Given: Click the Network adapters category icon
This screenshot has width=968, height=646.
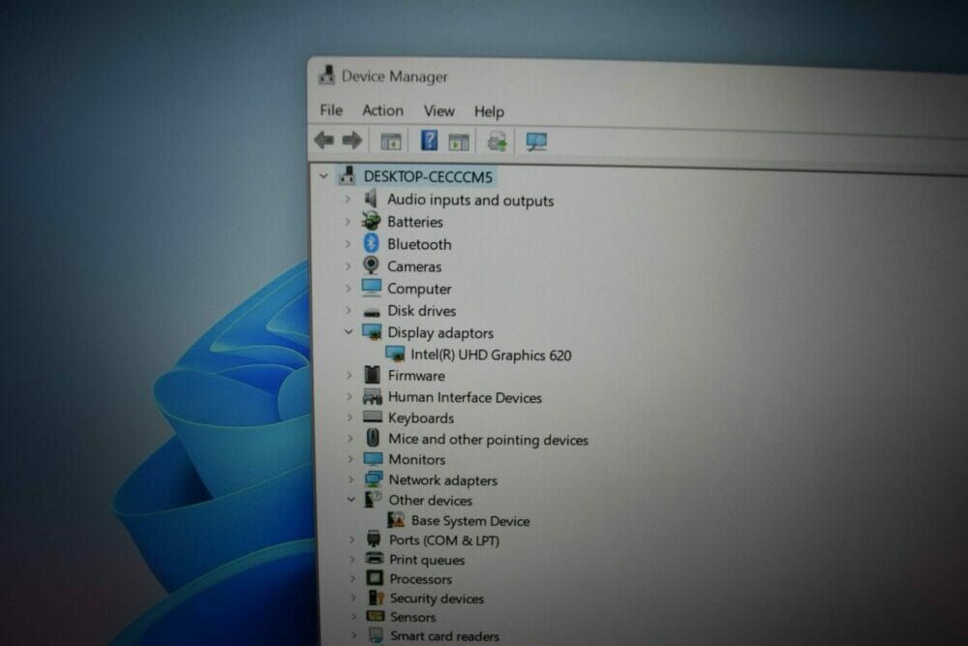Looking at the screenshot, I should (374, 478).
